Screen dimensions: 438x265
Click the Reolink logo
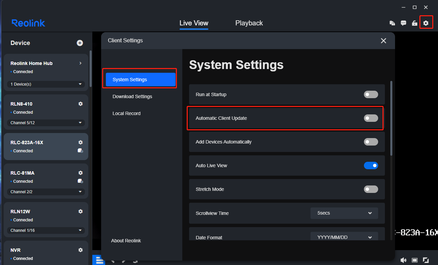(x=28, y=23)
